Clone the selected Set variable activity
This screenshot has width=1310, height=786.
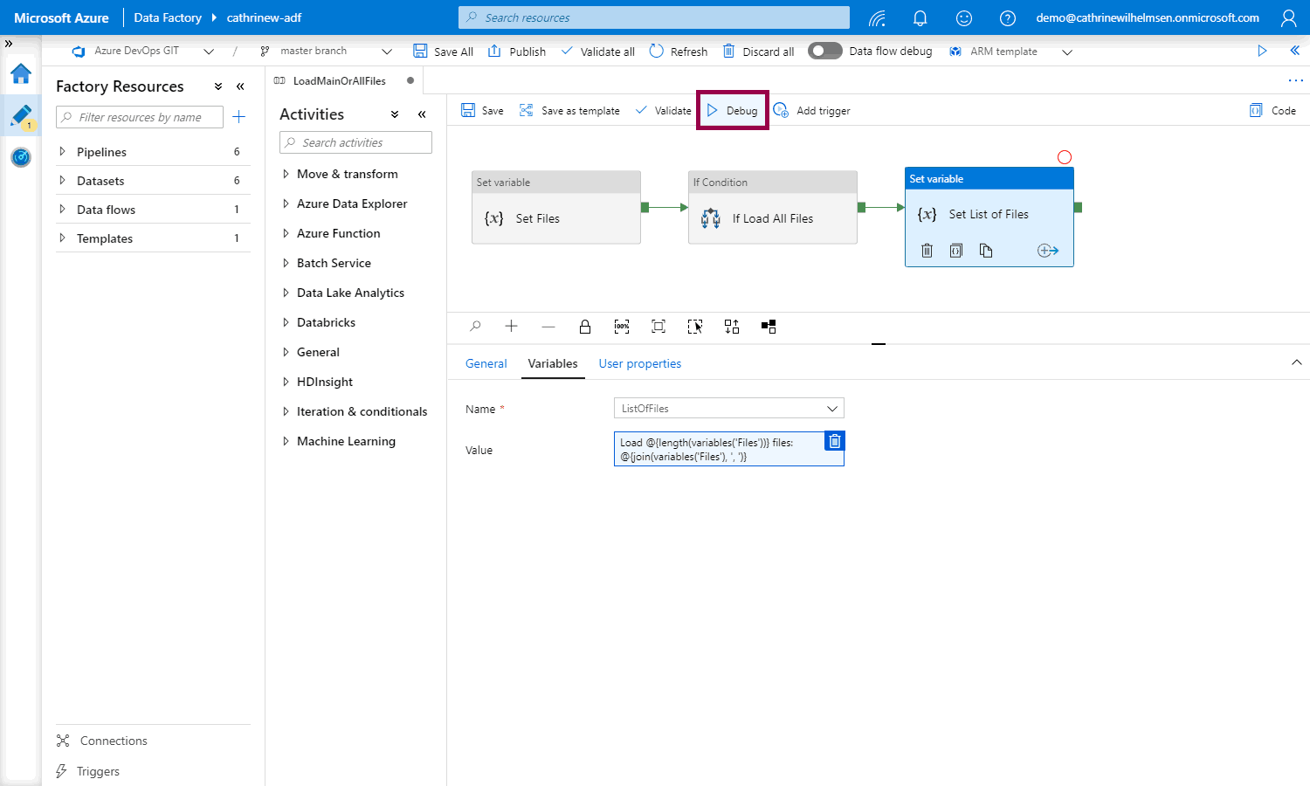[x=986, y=251]
